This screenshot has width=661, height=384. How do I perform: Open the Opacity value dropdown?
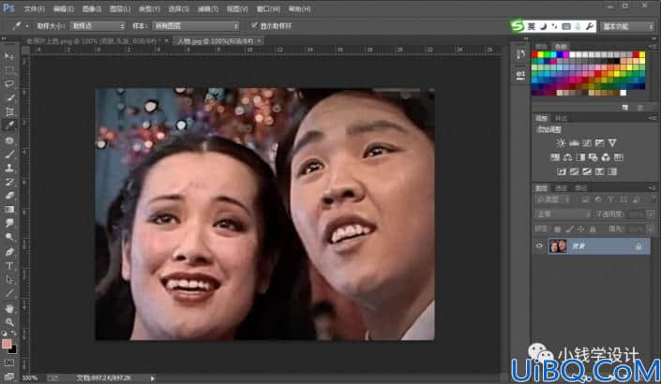tap(650, 214)
